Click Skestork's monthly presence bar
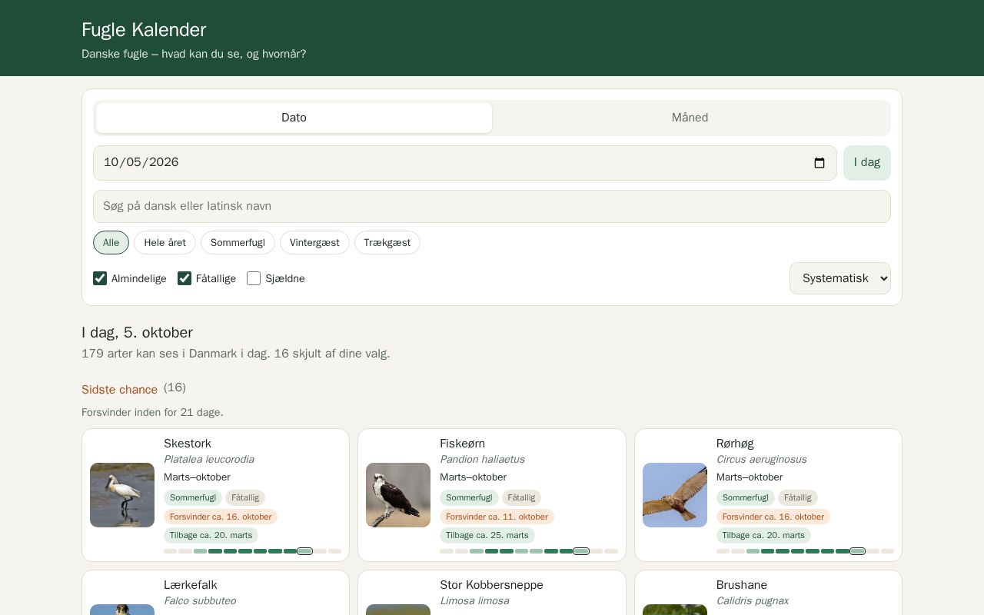 pyautogui.click(x=252, y=551)
